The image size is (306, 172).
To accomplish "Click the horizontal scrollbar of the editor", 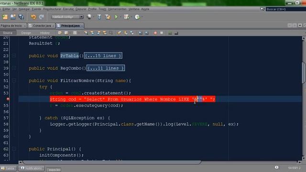I will pos(112,162).
